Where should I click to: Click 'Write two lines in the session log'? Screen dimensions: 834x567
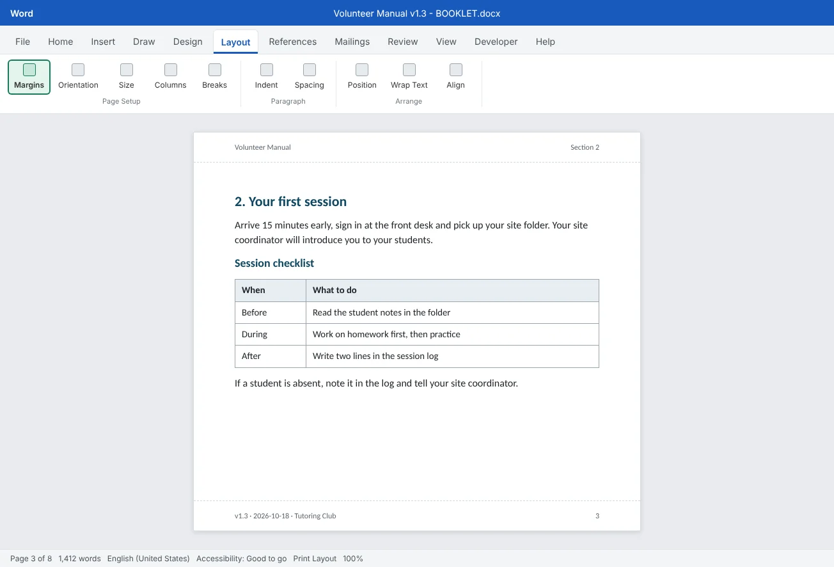click(x=375, y=356)
